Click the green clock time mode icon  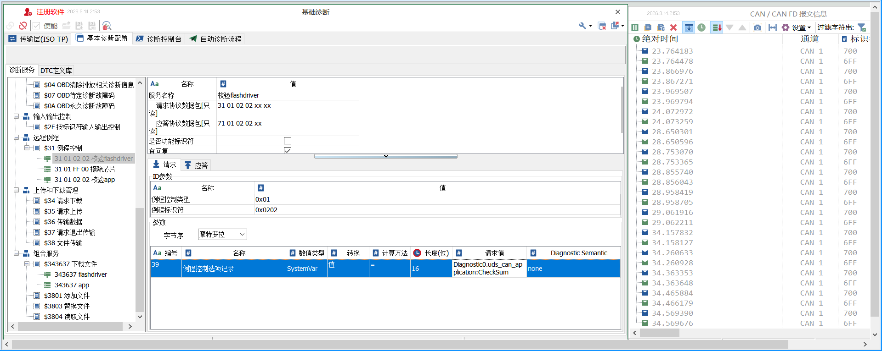click(x=701, y=27)
